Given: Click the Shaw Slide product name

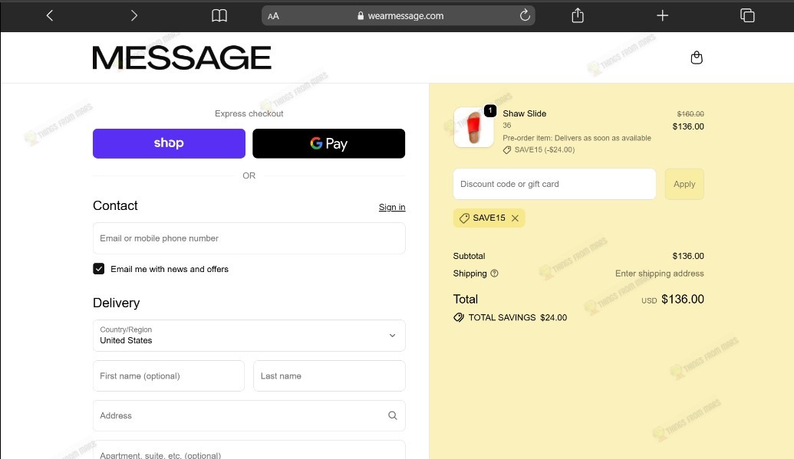Looking at the screenshot, I should tap(524, 113).
